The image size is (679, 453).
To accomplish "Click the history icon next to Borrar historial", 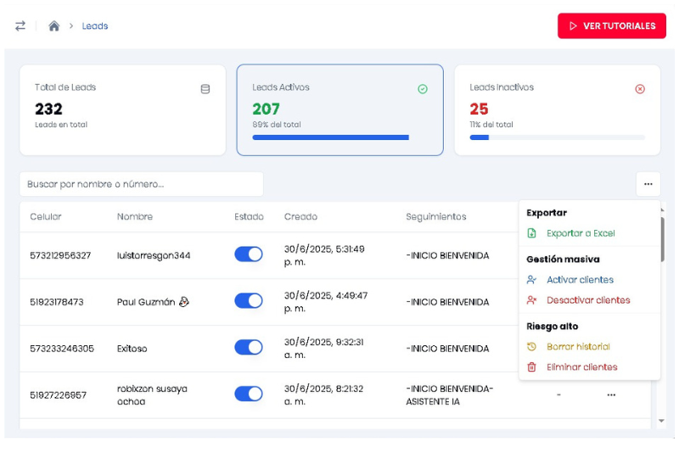I will click(x=532, y=347).
